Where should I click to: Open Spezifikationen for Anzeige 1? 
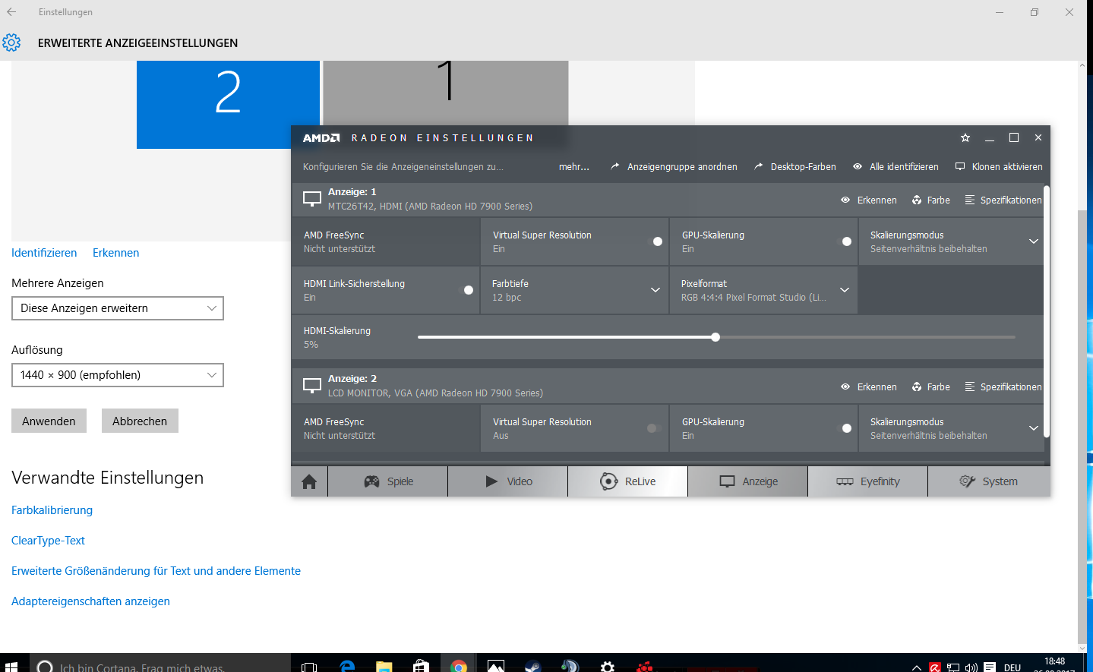[x=1003, y=200]
